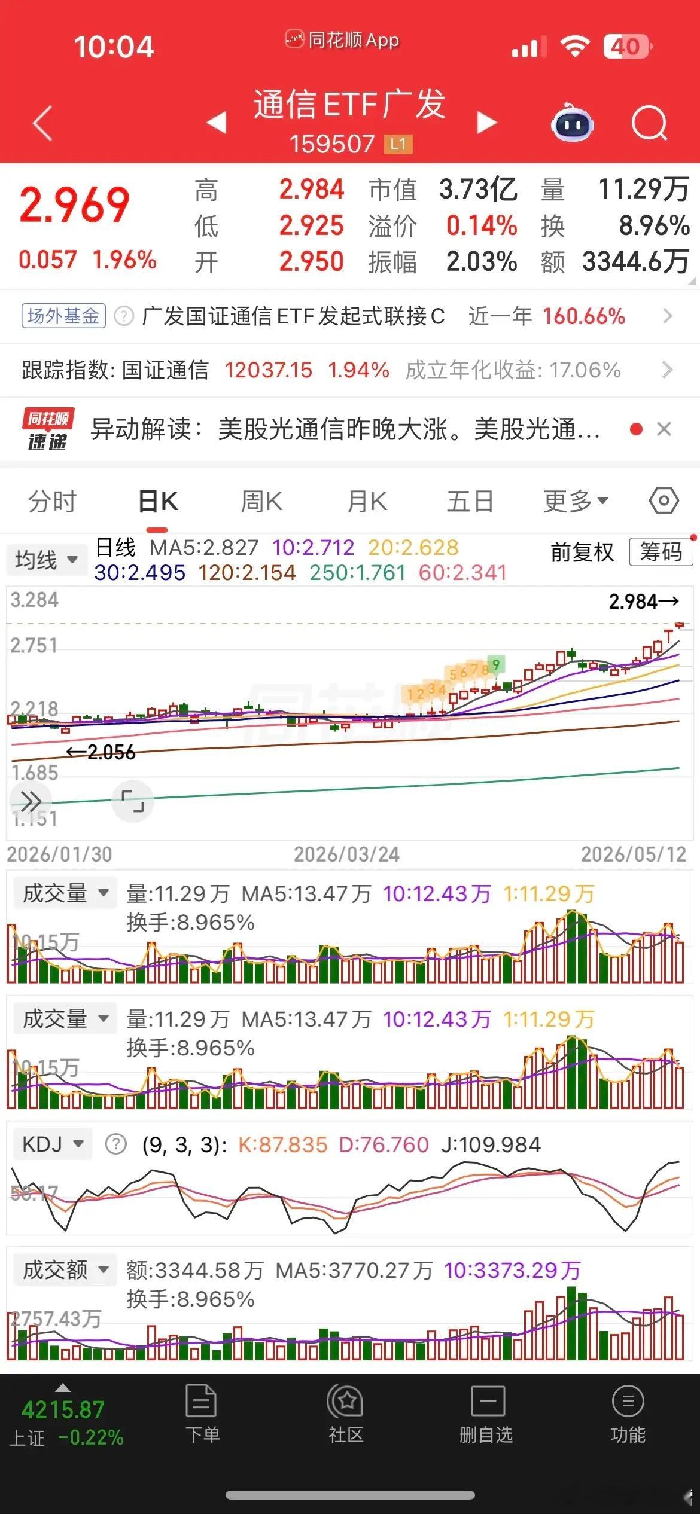
Task: Tap the 振幅 2.03% value
Action: click(482, 262)
